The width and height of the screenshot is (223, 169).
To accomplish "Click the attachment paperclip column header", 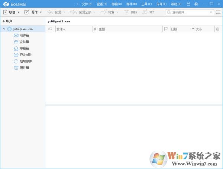I will (x=95, y=29).
